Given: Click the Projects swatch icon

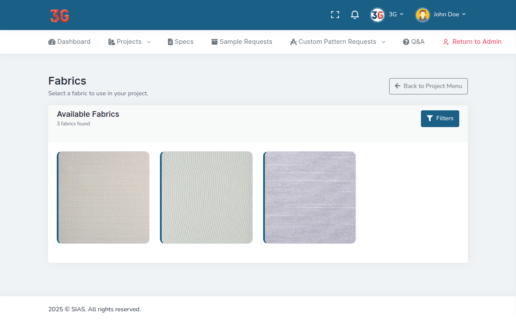Looking at the screenshot, I should point(111,42).
